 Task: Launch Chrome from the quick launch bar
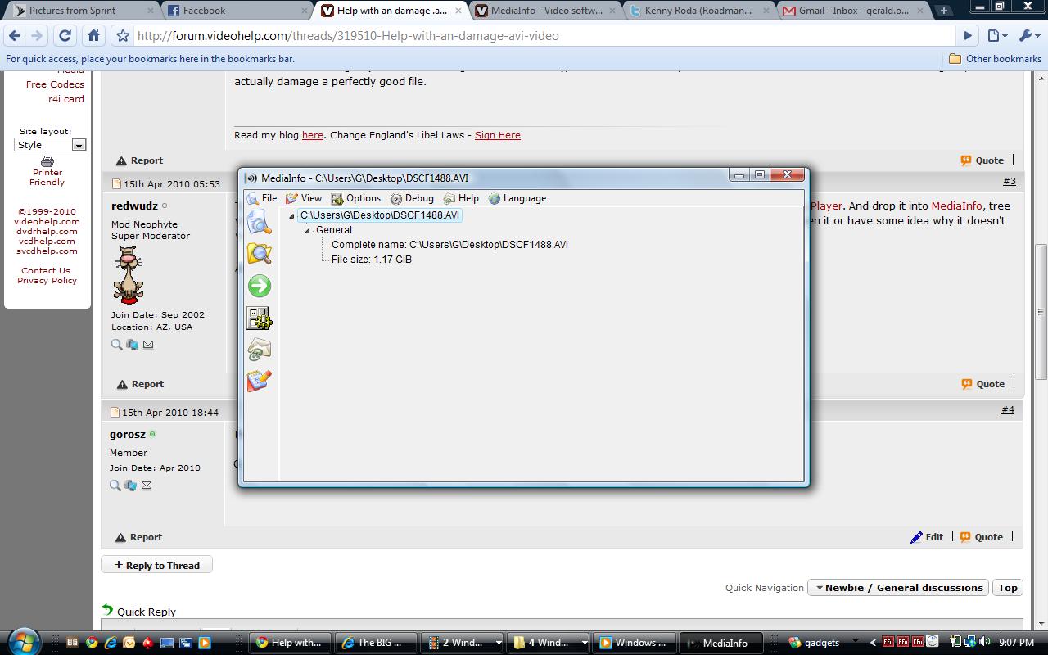(92, 643)
